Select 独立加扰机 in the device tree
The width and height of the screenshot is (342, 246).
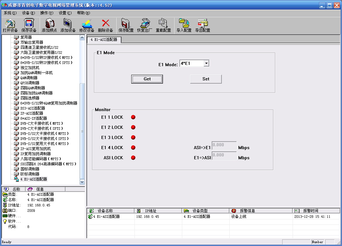pyautogui.click(x=30, y=68)
